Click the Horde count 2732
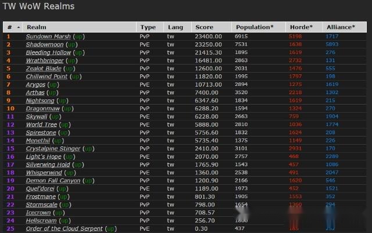 tap(295, 60)
